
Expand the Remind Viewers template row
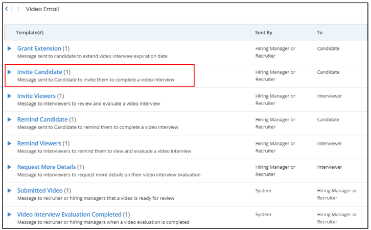pyautogui.click(x=10, y=143)
